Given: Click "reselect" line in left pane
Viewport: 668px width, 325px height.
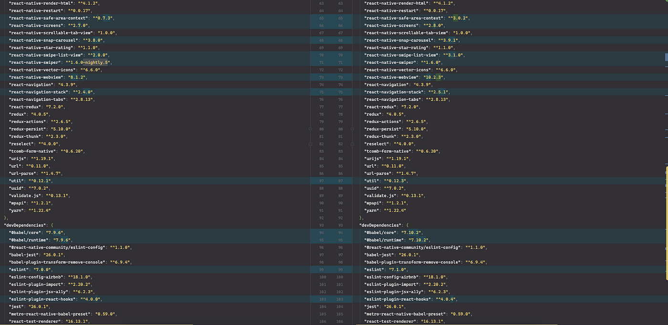Looking at the screenshot, I should [x=34, y=144].
